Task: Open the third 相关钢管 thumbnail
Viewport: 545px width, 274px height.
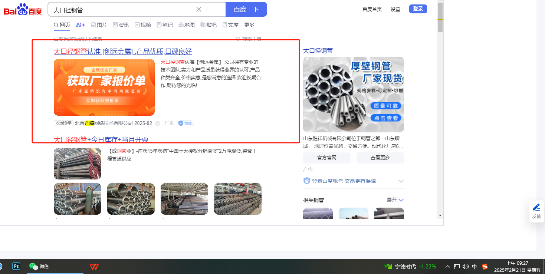Action: click(389, 213)
